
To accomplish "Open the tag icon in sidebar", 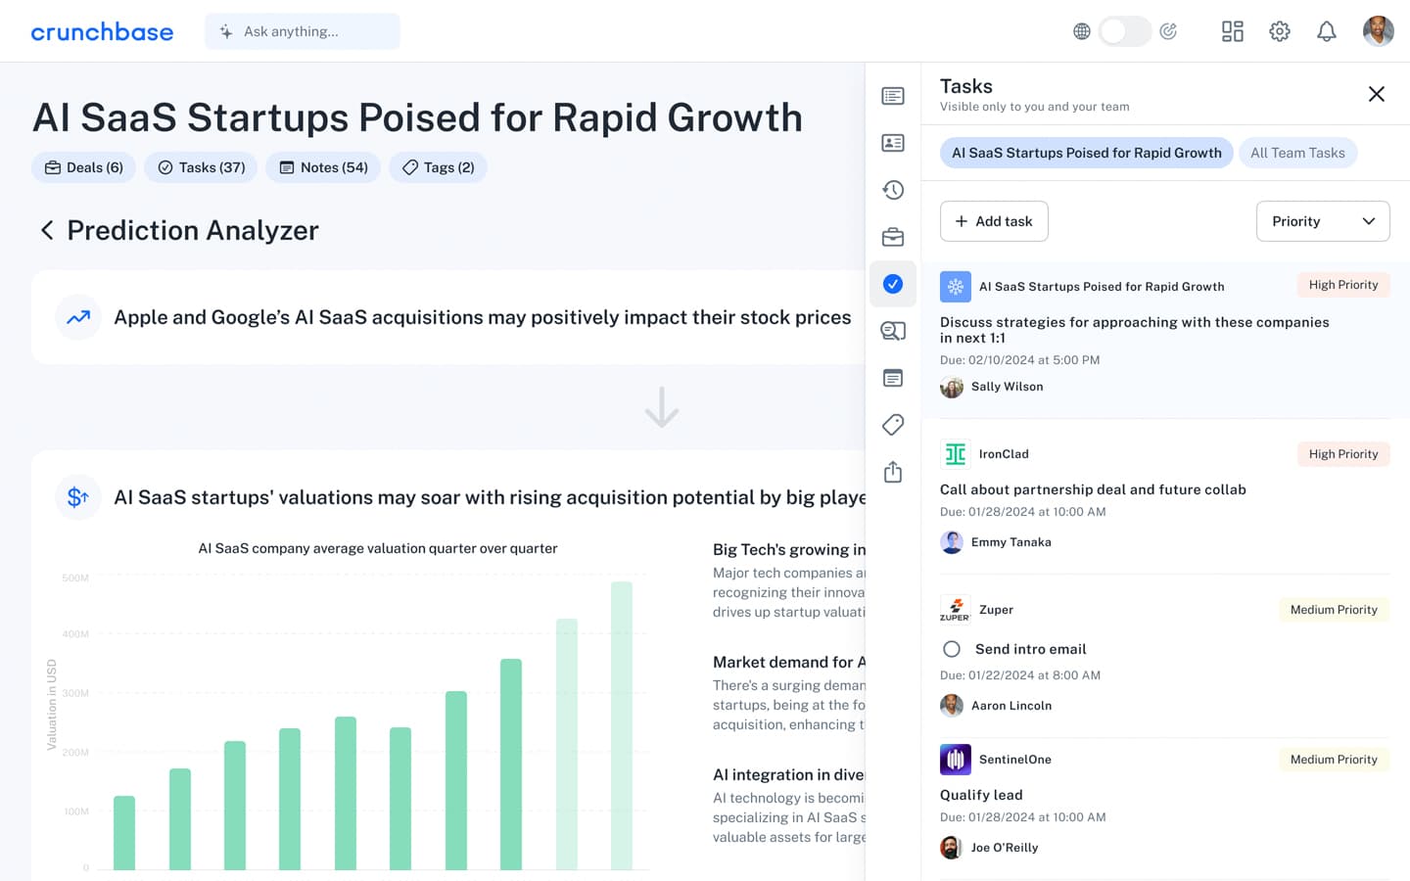I will (x=893, y=425).
